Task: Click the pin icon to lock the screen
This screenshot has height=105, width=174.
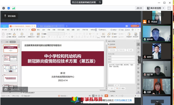Action: click(x=5, y=16)
